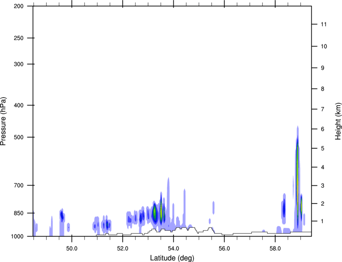Click the 6 km height label
Image resolution: width=342 pixels, height=262 pixels.
(x=323, y=129)
